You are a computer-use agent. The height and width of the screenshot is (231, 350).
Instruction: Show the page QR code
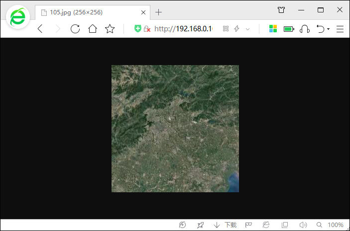(226, 29)
